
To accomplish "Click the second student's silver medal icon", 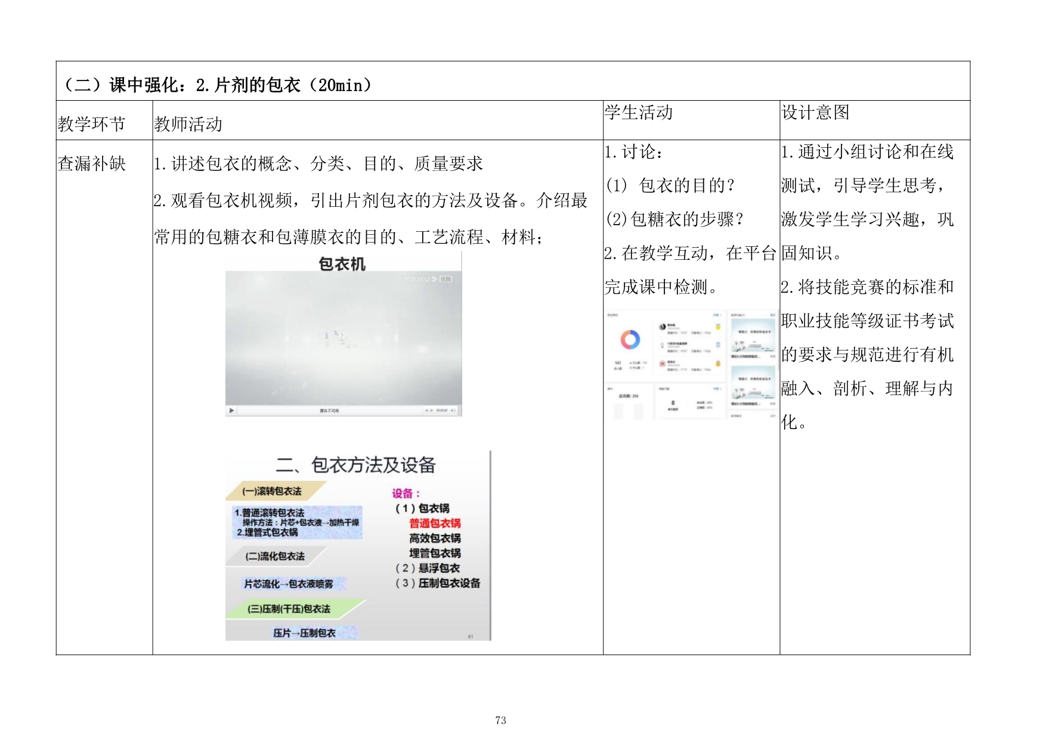I will [718, 345].
